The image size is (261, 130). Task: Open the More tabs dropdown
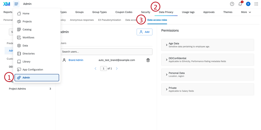coord(246,12)
